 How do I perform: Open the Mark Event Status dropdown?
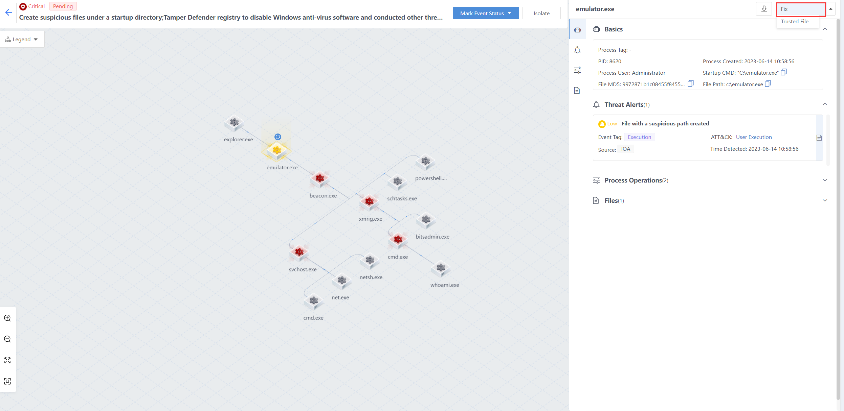tap(486, 13)
